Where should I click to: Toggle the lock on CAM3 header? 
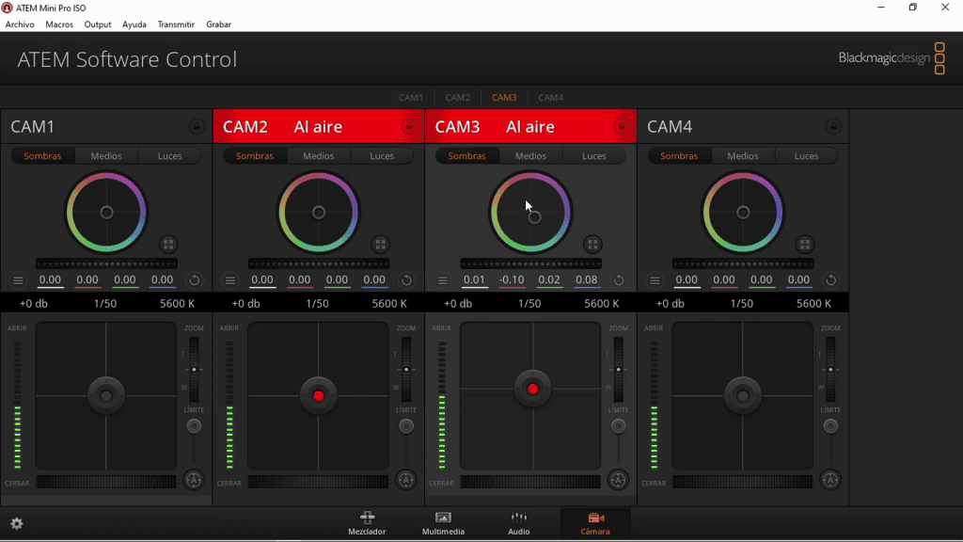click(621, 127)
